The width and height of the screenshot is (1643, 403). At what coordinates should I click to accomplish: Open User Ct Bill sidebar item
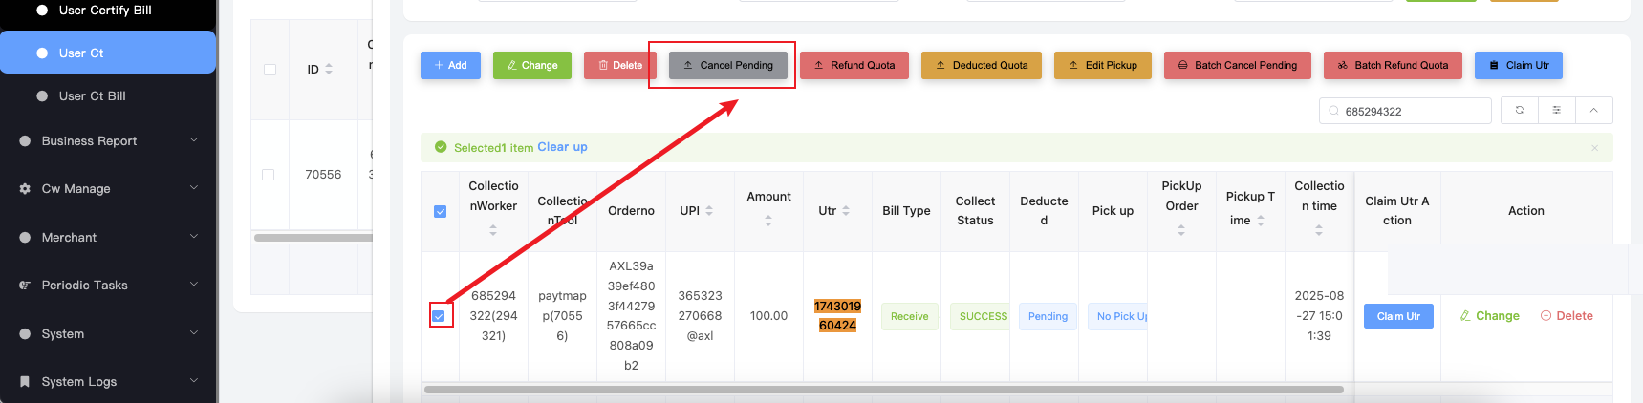point(92,96)
